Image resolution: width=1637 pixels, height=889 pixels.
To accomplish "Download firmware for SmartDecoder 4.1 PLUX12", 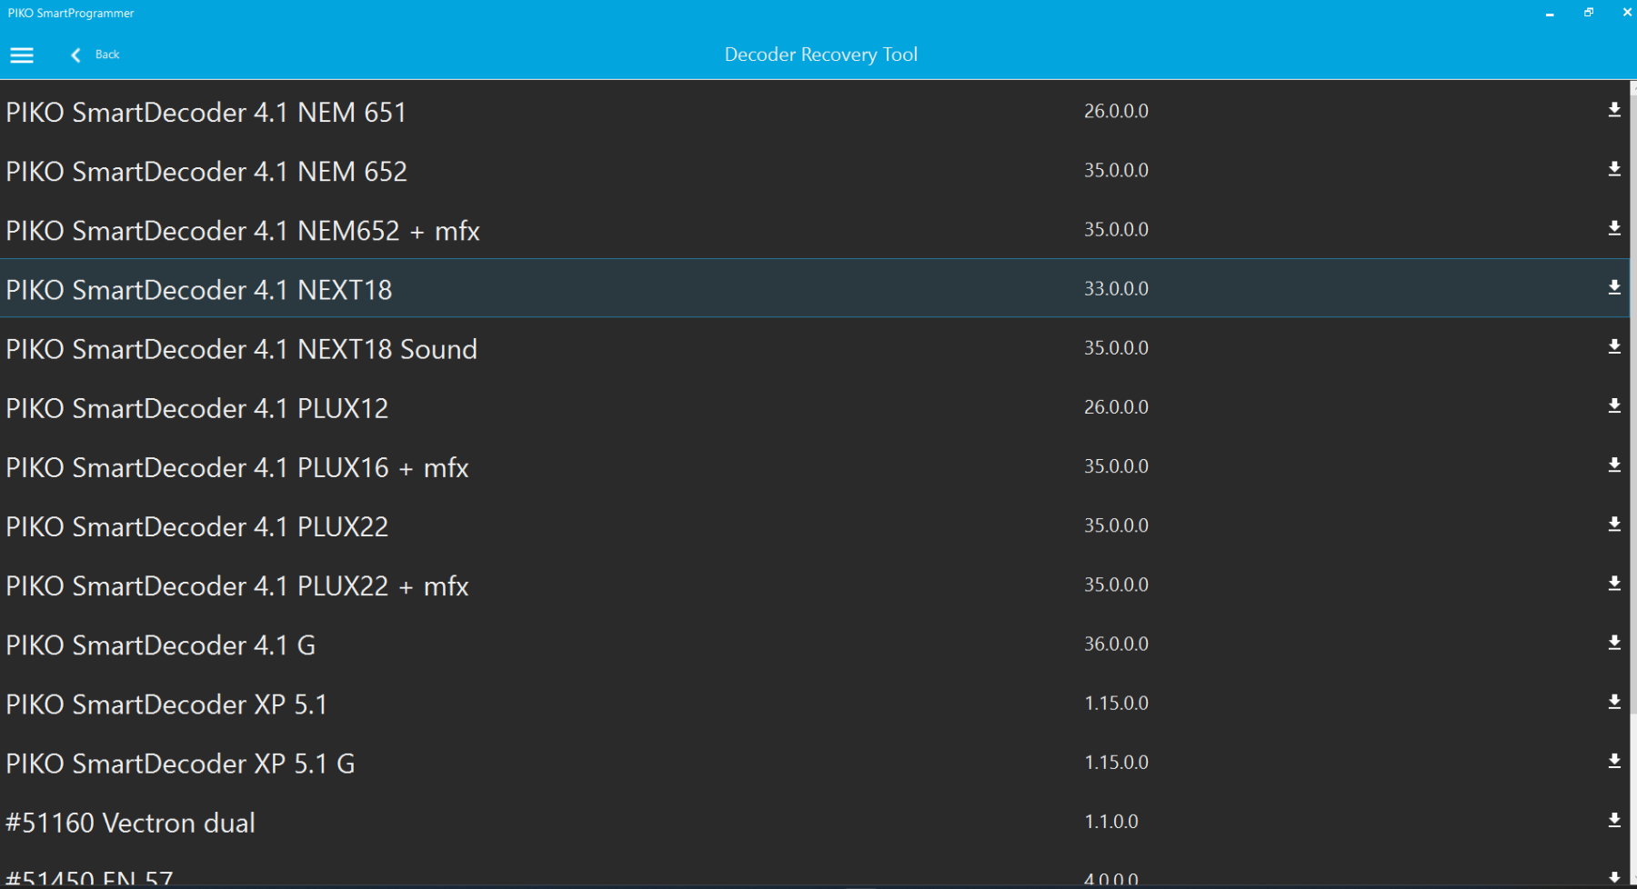I will pos(1614,405).
